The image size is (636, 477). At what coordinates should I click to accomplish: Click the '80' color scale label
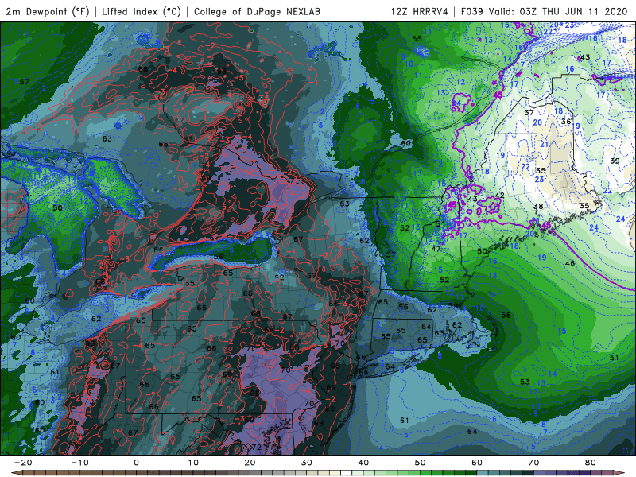tap(591, 463)
